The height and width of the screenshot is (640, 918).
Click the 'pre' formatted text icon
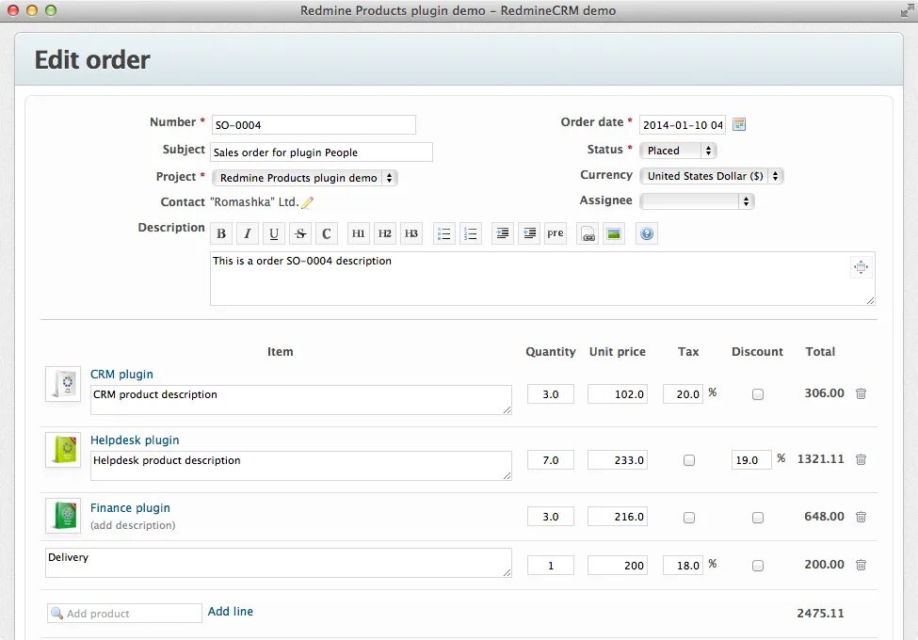pos(555,233)
